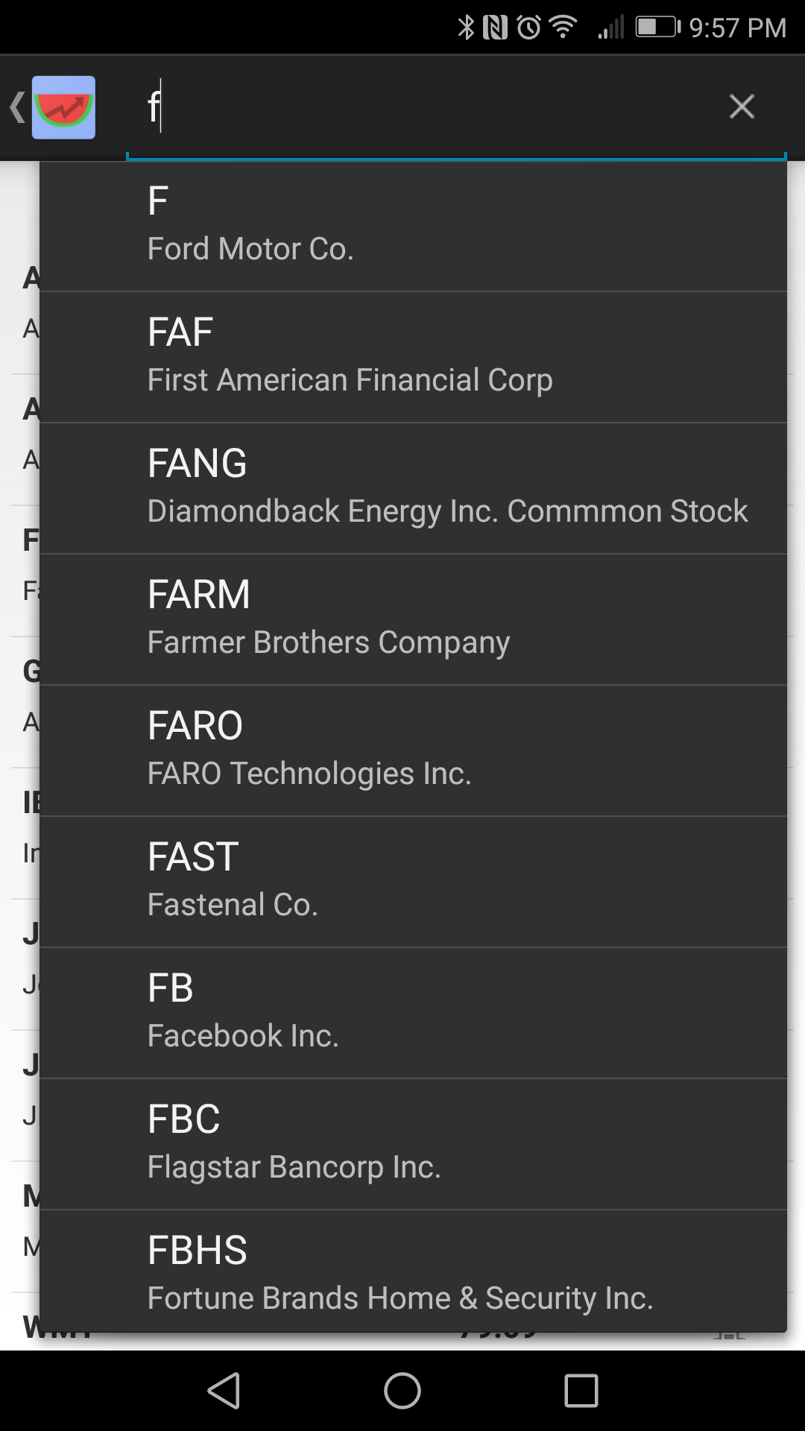
Task: Choose FAF First American Financial Corp
Action: point(413,356)
